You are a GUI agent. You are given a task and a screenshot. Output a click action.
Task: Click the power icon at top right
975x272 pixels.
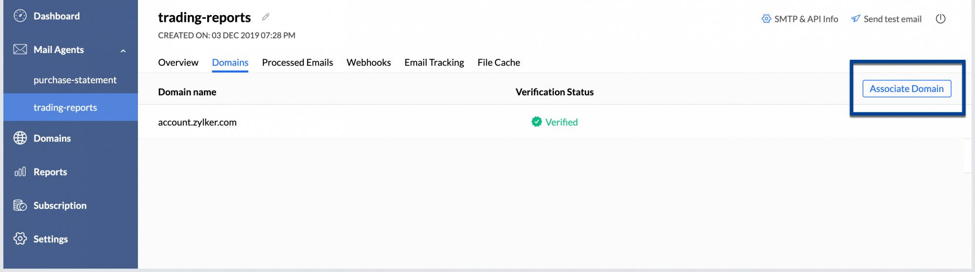[940, 19]
